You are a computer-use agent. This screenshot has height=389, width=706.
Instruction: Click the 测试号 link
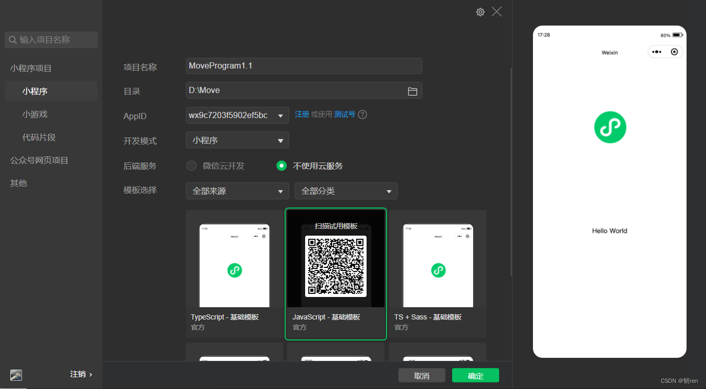pyautogui.click(x=345, y=114)
